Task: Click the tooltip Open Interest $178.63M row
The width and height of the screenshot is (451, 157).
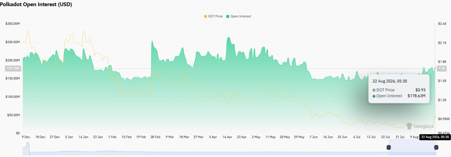Action: [x=399, y=96]
